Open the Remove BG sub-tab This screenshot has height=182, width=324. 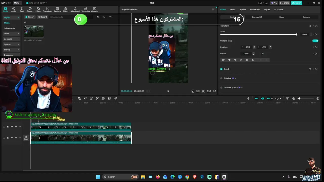[257, 17]
